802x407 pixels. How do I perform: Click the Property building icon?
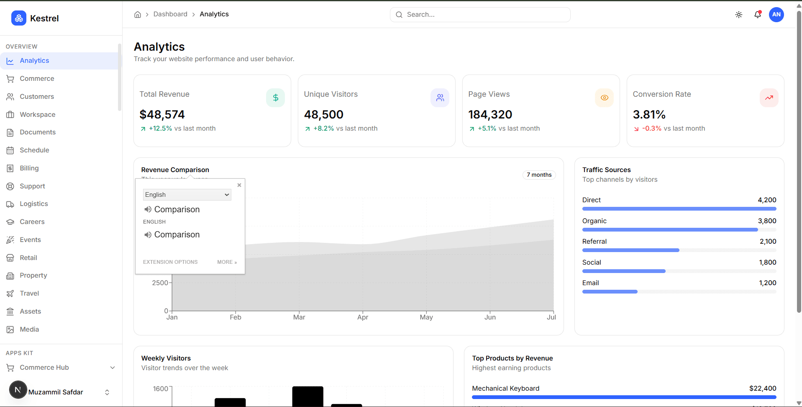pos(10,276)
